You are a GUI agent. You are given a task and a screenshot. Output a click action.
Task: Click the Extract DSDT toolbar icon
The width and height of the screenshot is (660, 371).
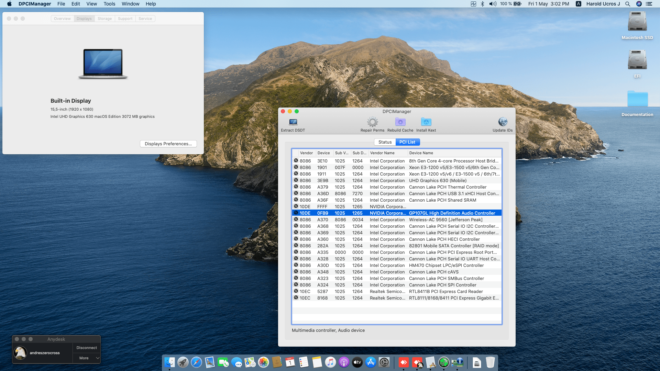tap(293, 122)
